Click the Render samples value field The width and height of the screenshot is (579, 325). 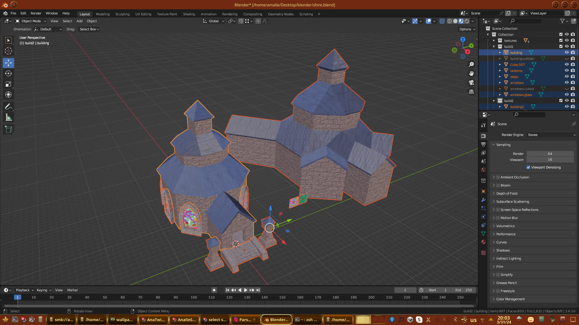(x=550, y=154)
